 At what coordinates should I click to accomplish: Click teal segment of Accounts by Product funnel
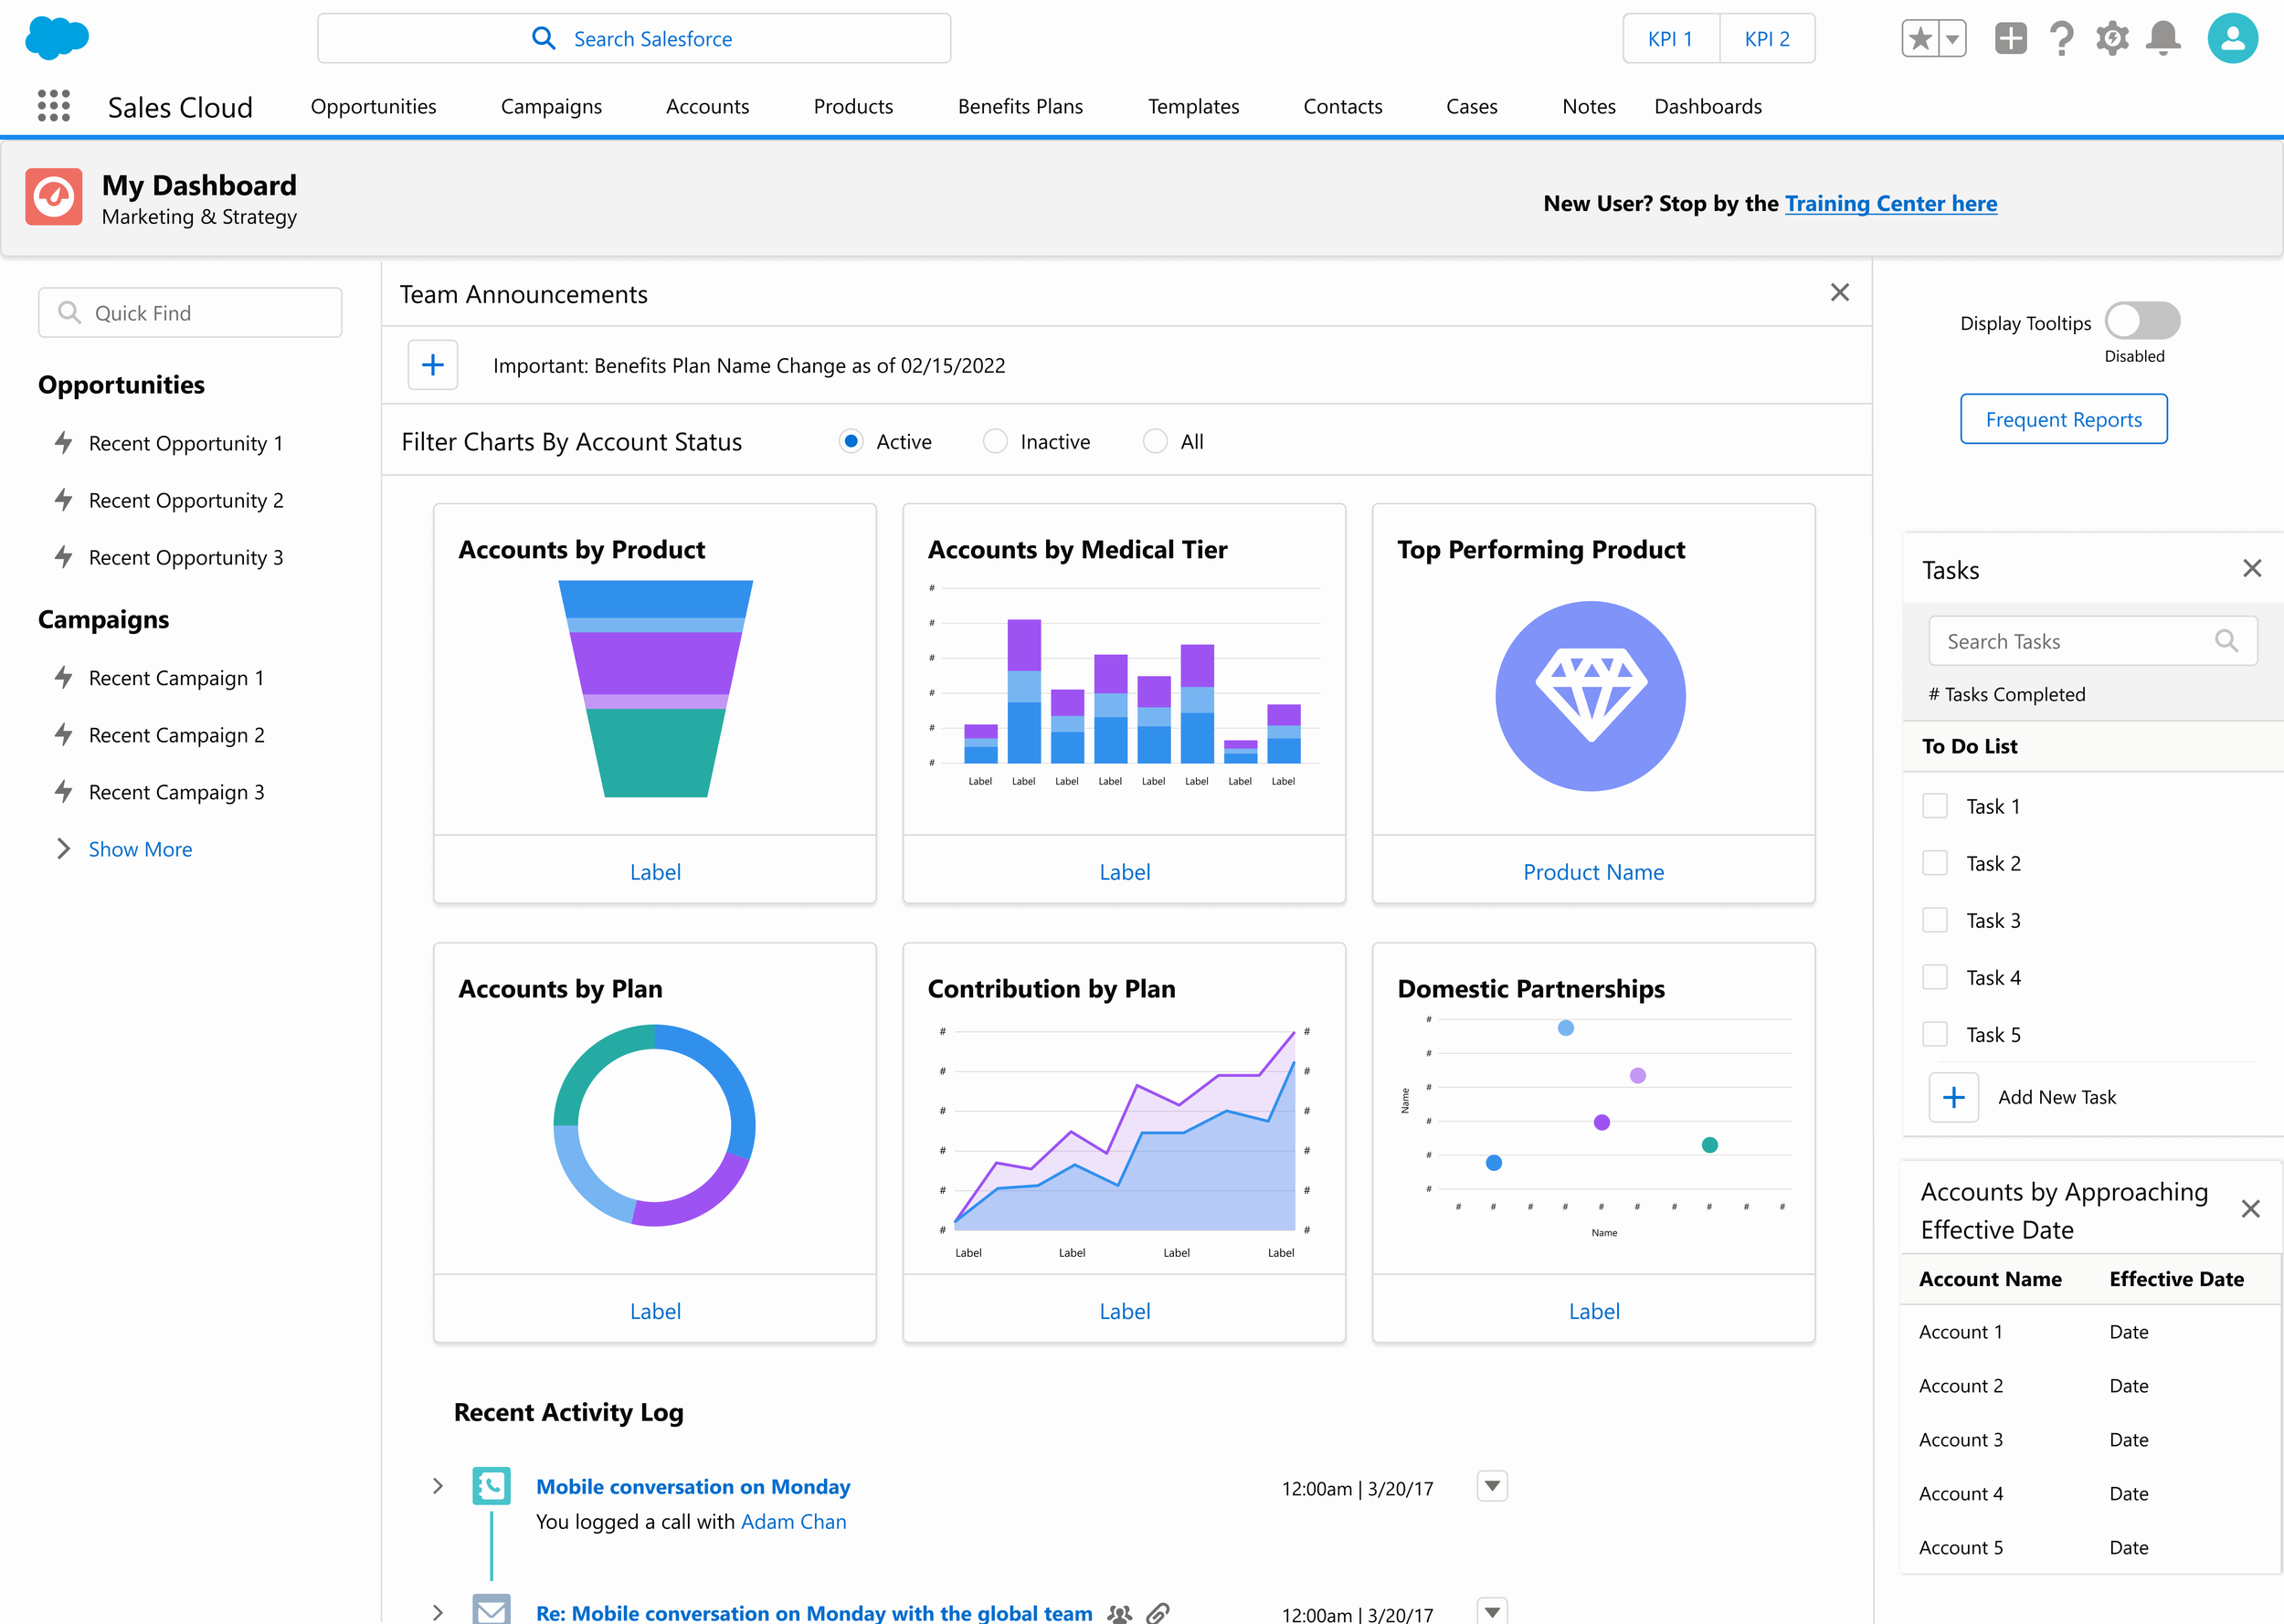click(655, 753)
